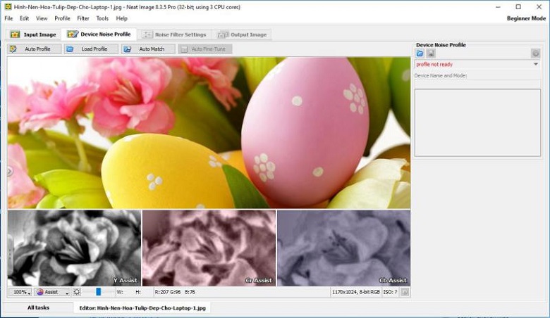Click the Auto Fine-Tune button

(205, 49)
